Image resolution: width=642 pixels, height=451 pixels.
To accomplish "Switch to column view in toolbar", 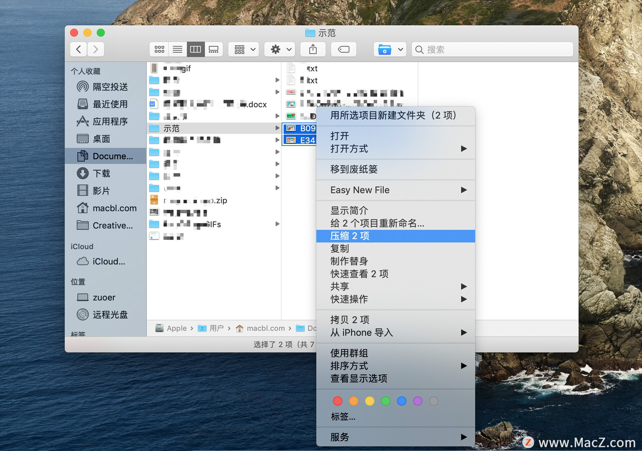I will click(196, 49).
